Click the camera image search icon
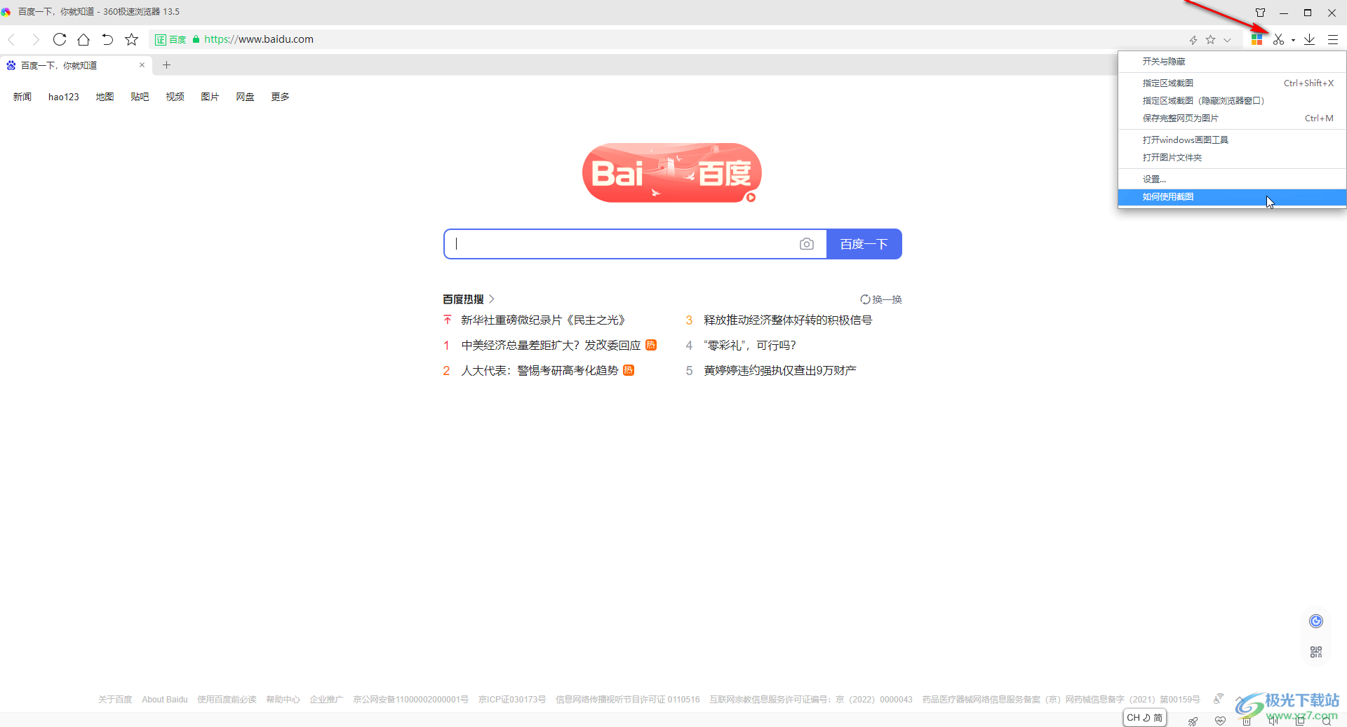1347x727 pixels. click(x=807, y=244)
